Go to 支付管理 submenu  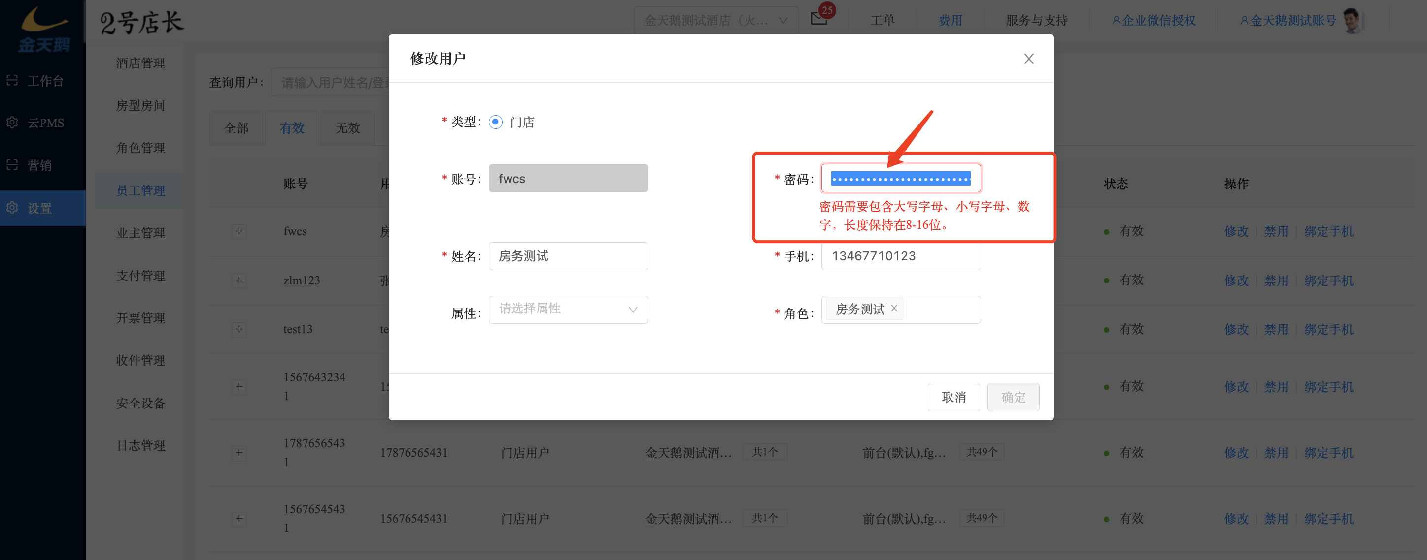pyautogui.click(x=140, y=276)
